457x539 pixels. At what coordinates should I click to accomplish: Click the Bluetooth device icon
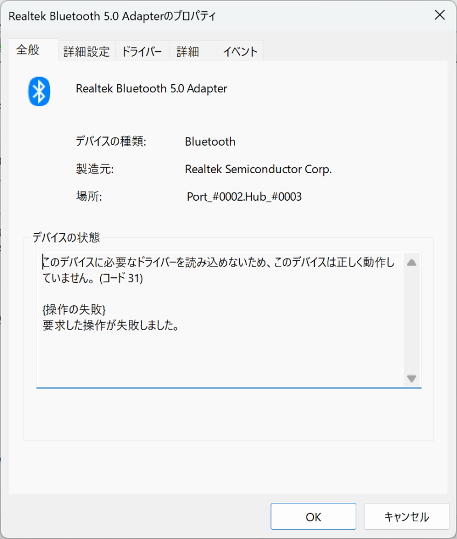coord(39,91)
